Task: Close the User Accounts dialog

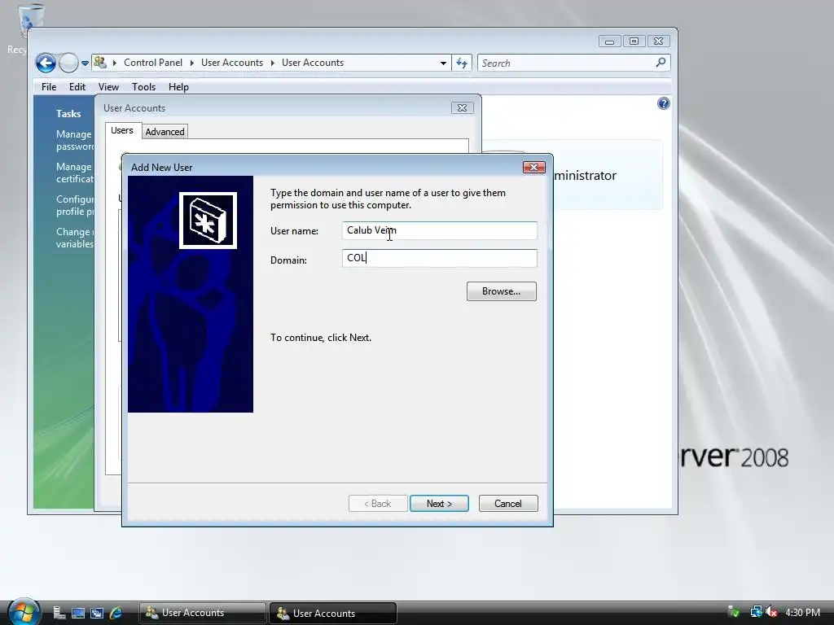Action: click(463, 108)
